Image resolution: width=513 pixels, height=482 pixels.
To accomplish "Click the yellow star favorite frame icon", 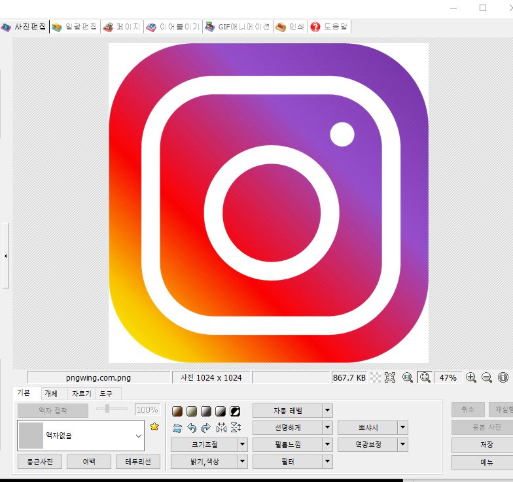I will (x=154, y=426).
